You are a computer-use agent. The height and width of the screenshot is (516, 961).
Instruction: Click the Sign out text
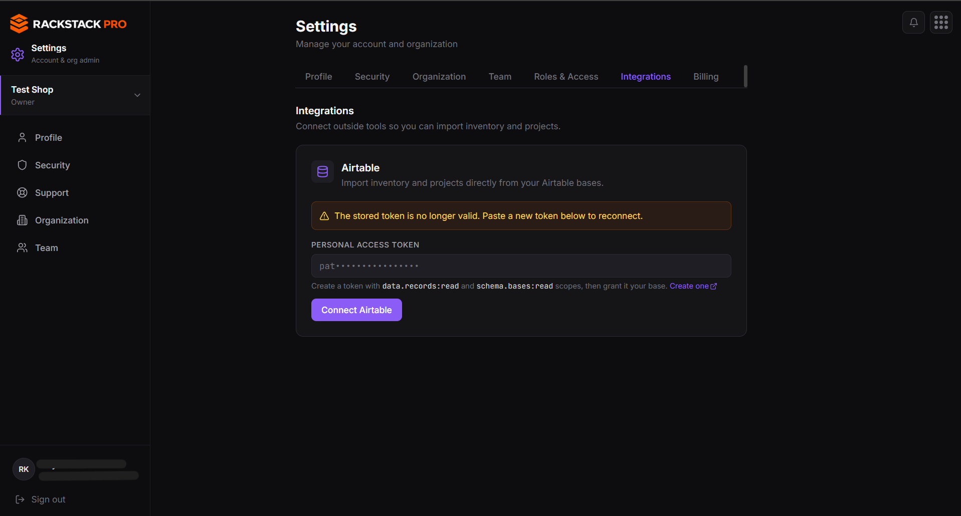[x=49, y=499]
